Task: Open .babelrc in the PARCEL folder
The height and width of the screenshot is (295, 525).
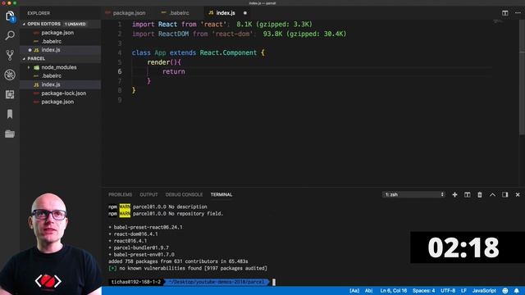Action: tap(51, 76)
